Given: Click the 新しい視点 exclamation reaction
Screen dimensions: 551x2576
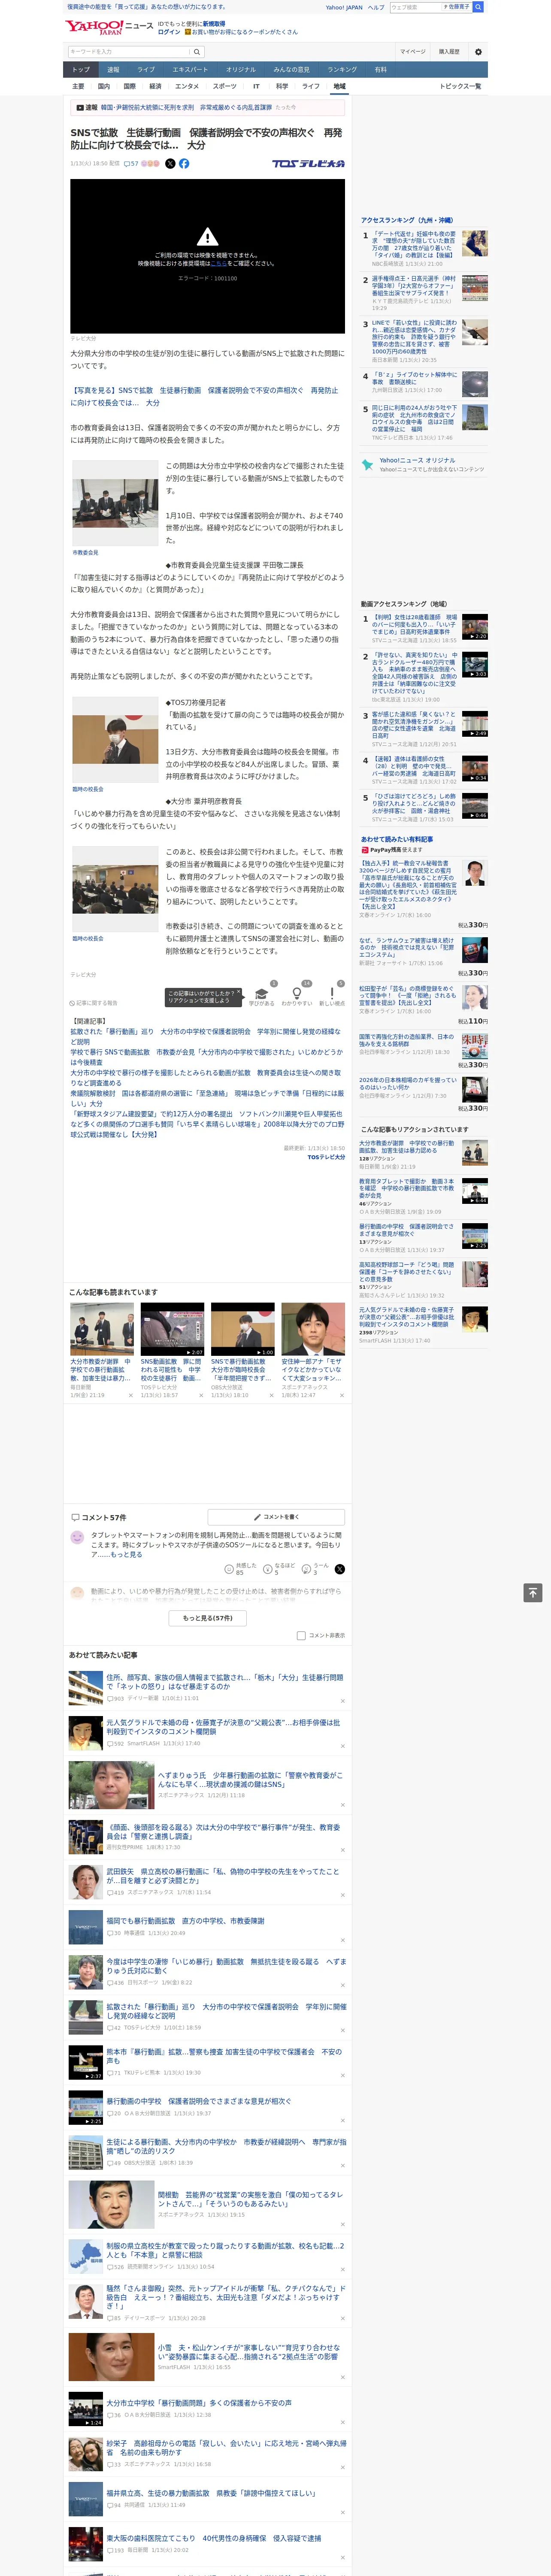Looking at the screenshot, I should click(332, 995).
